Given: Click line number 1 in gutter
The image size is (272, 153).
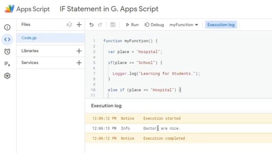Looking at the screenshot, I should (x=94, y=41).
